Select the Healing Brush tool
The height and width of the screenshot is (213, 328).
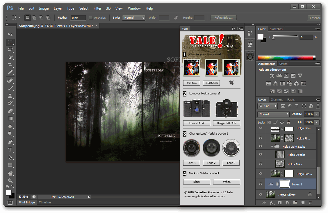[x=10, y=81]
